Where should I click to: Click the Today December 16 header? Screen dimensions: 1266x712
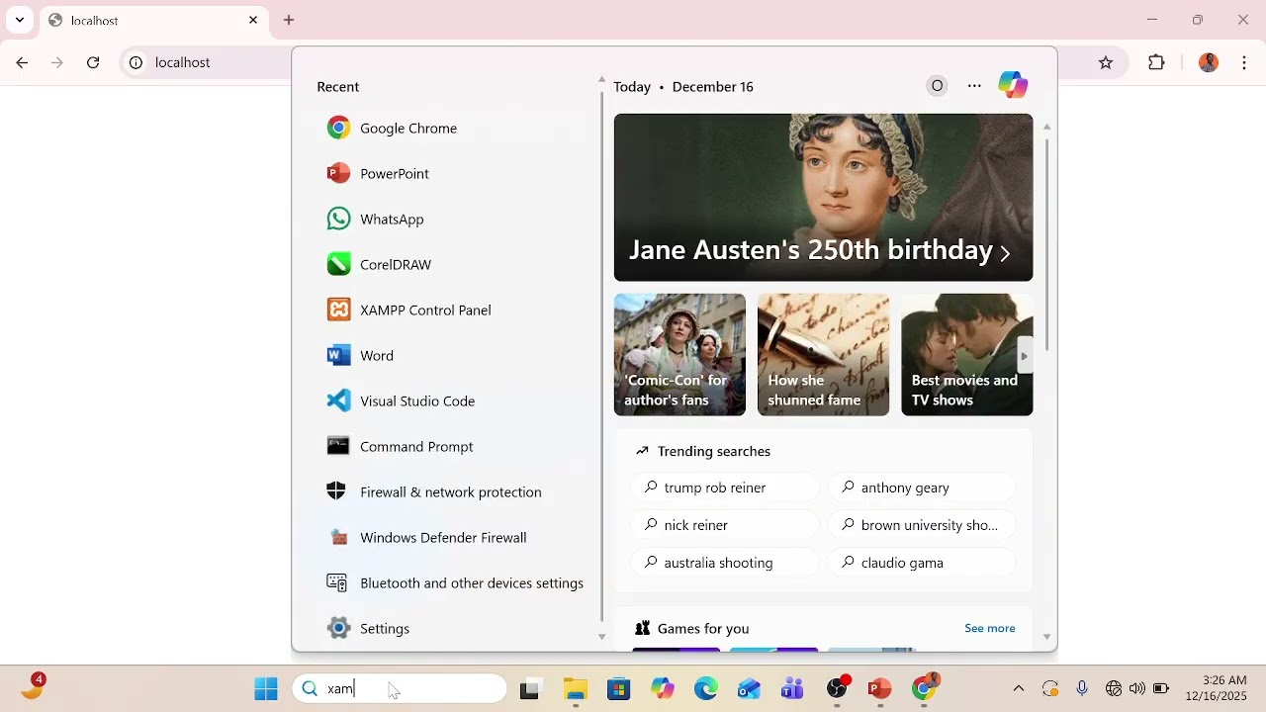tap(683, 87)
